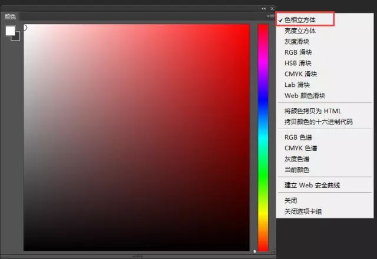Collapse the color panel using double-arrow icon
The image size is (377, 259).
coord(263,9)
